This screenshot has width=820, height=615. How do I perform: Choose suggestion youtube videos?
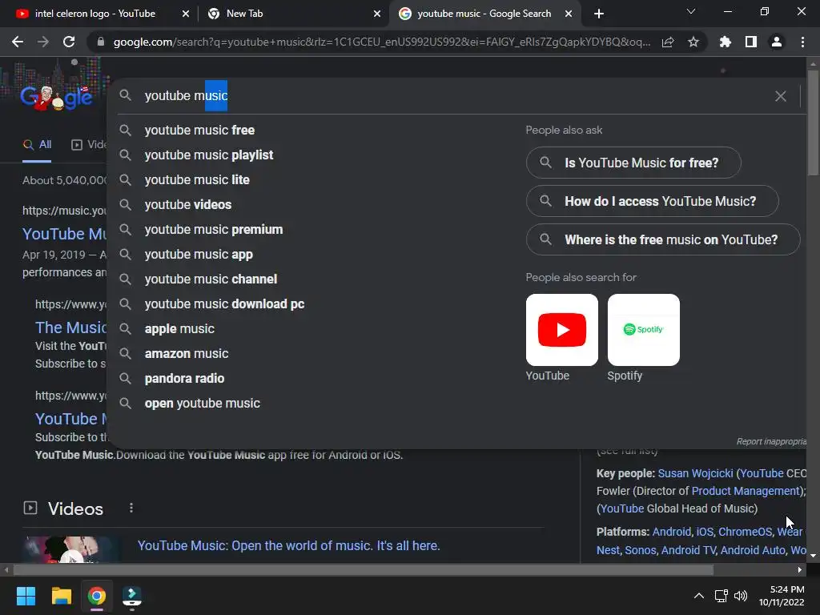coord(187,205)
